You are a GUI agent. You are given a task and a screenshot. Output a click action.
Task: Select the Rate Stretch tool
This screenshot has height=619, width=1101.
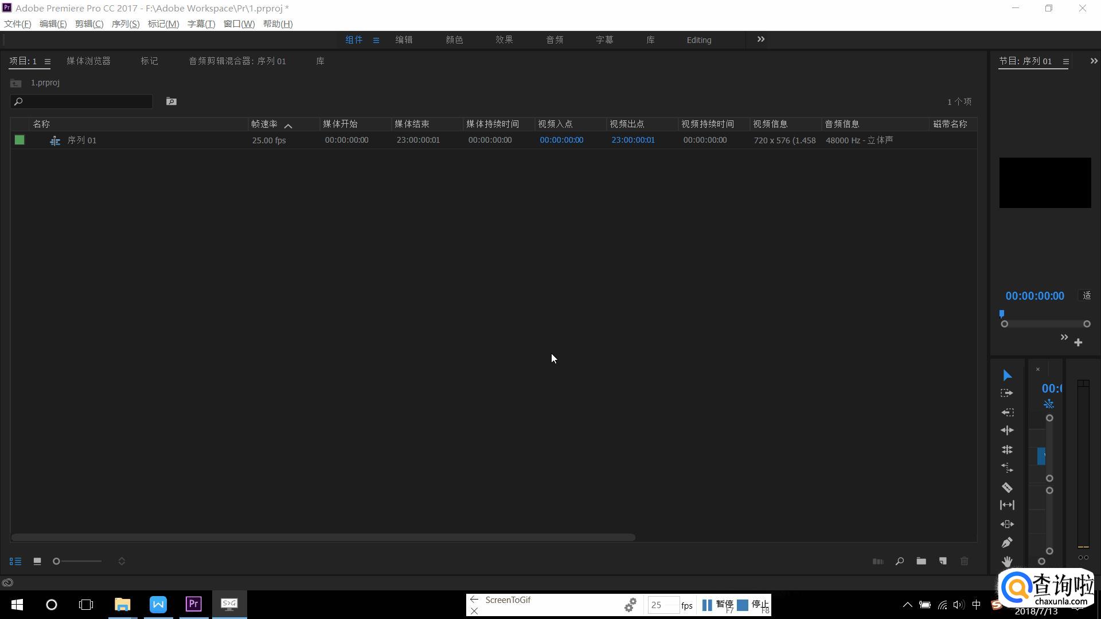[x=1007, y=468]
